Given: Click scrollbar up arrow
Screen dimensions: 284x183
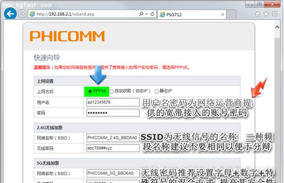Looking at the screenshot, I should click(277, 27).
